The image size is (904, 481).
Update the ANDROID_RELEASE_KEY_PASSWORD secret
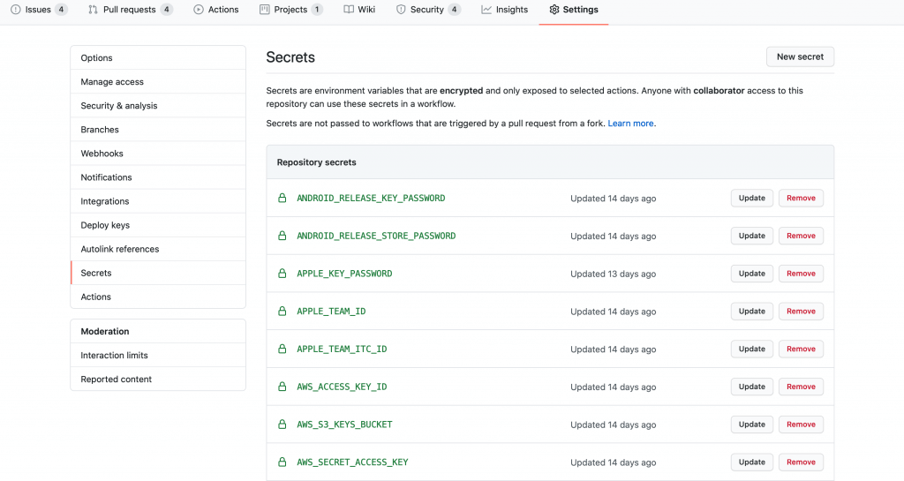pos(751,199)
